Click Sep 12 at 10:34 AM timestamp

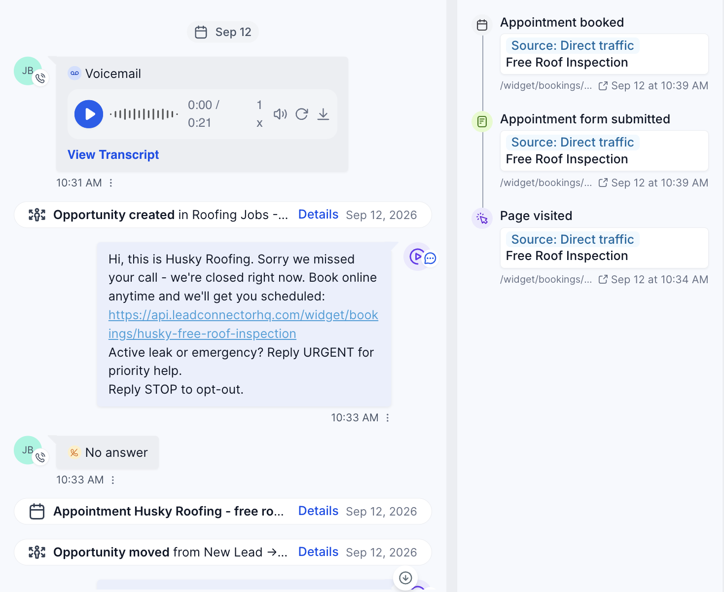[659, 279]
